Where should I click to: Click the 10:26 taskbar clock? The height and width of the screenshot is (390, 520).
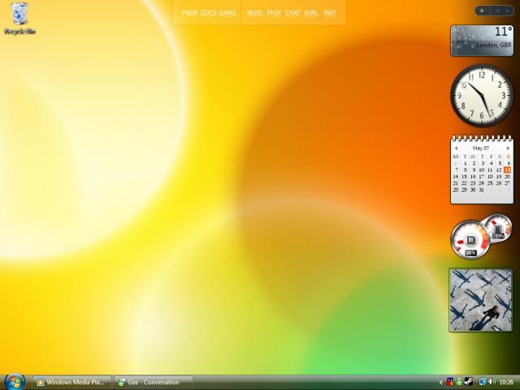[x=506, y=383]
